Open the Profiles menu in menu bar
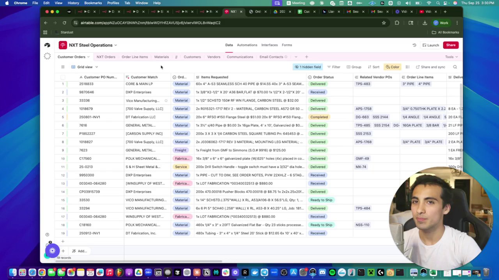The image size is (499, 280). coord(113,3)
